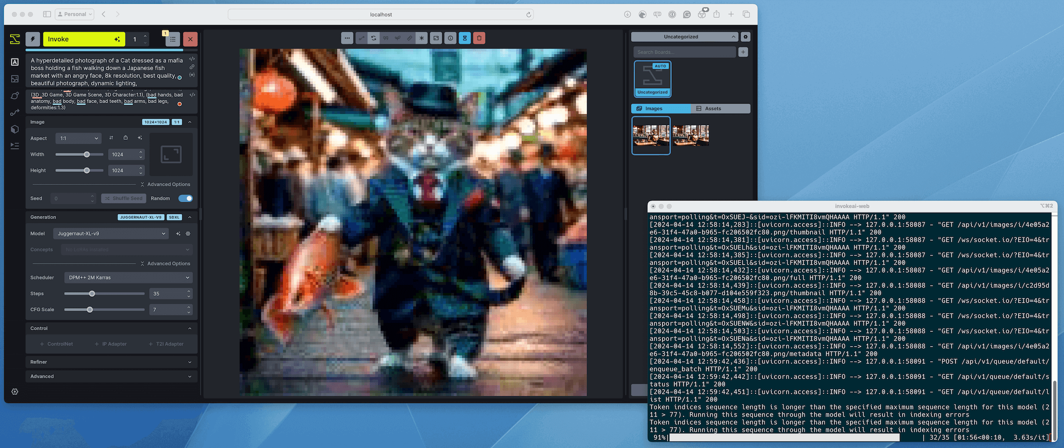Click the Shuffle Seed button
Viewport: 1064px width, 448px height.
124,199
